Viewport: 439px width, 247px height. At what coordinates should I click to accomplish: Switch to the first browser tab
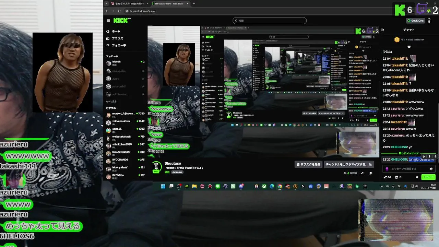pos(130,3)
